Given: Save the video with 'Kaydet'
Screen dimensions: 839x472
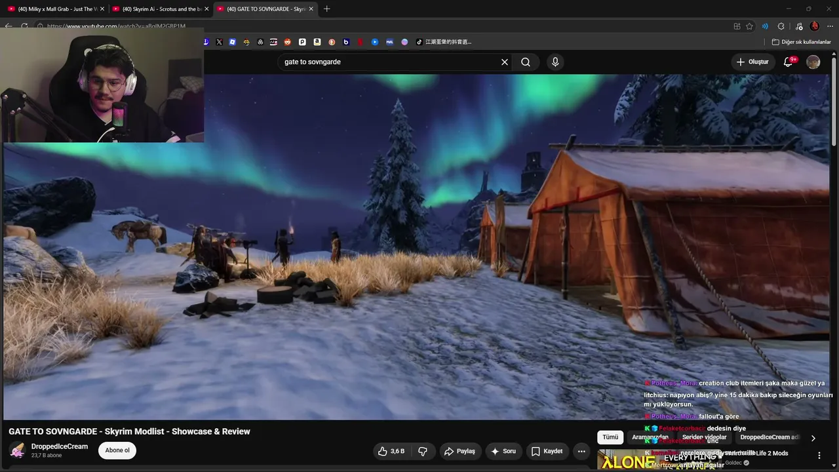Looking at the screenshot, I should [x=547, y=451].
